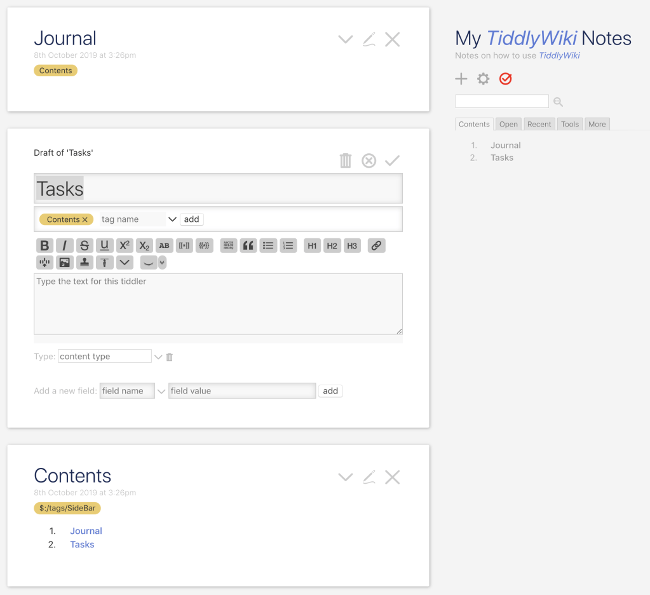Open the Tools sidebar tab

pos(569,124)
